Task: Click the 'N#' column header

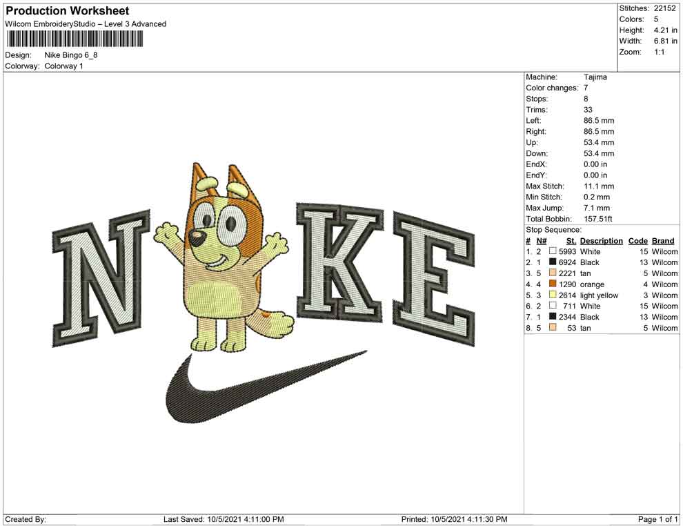Action: pos(542,240)
